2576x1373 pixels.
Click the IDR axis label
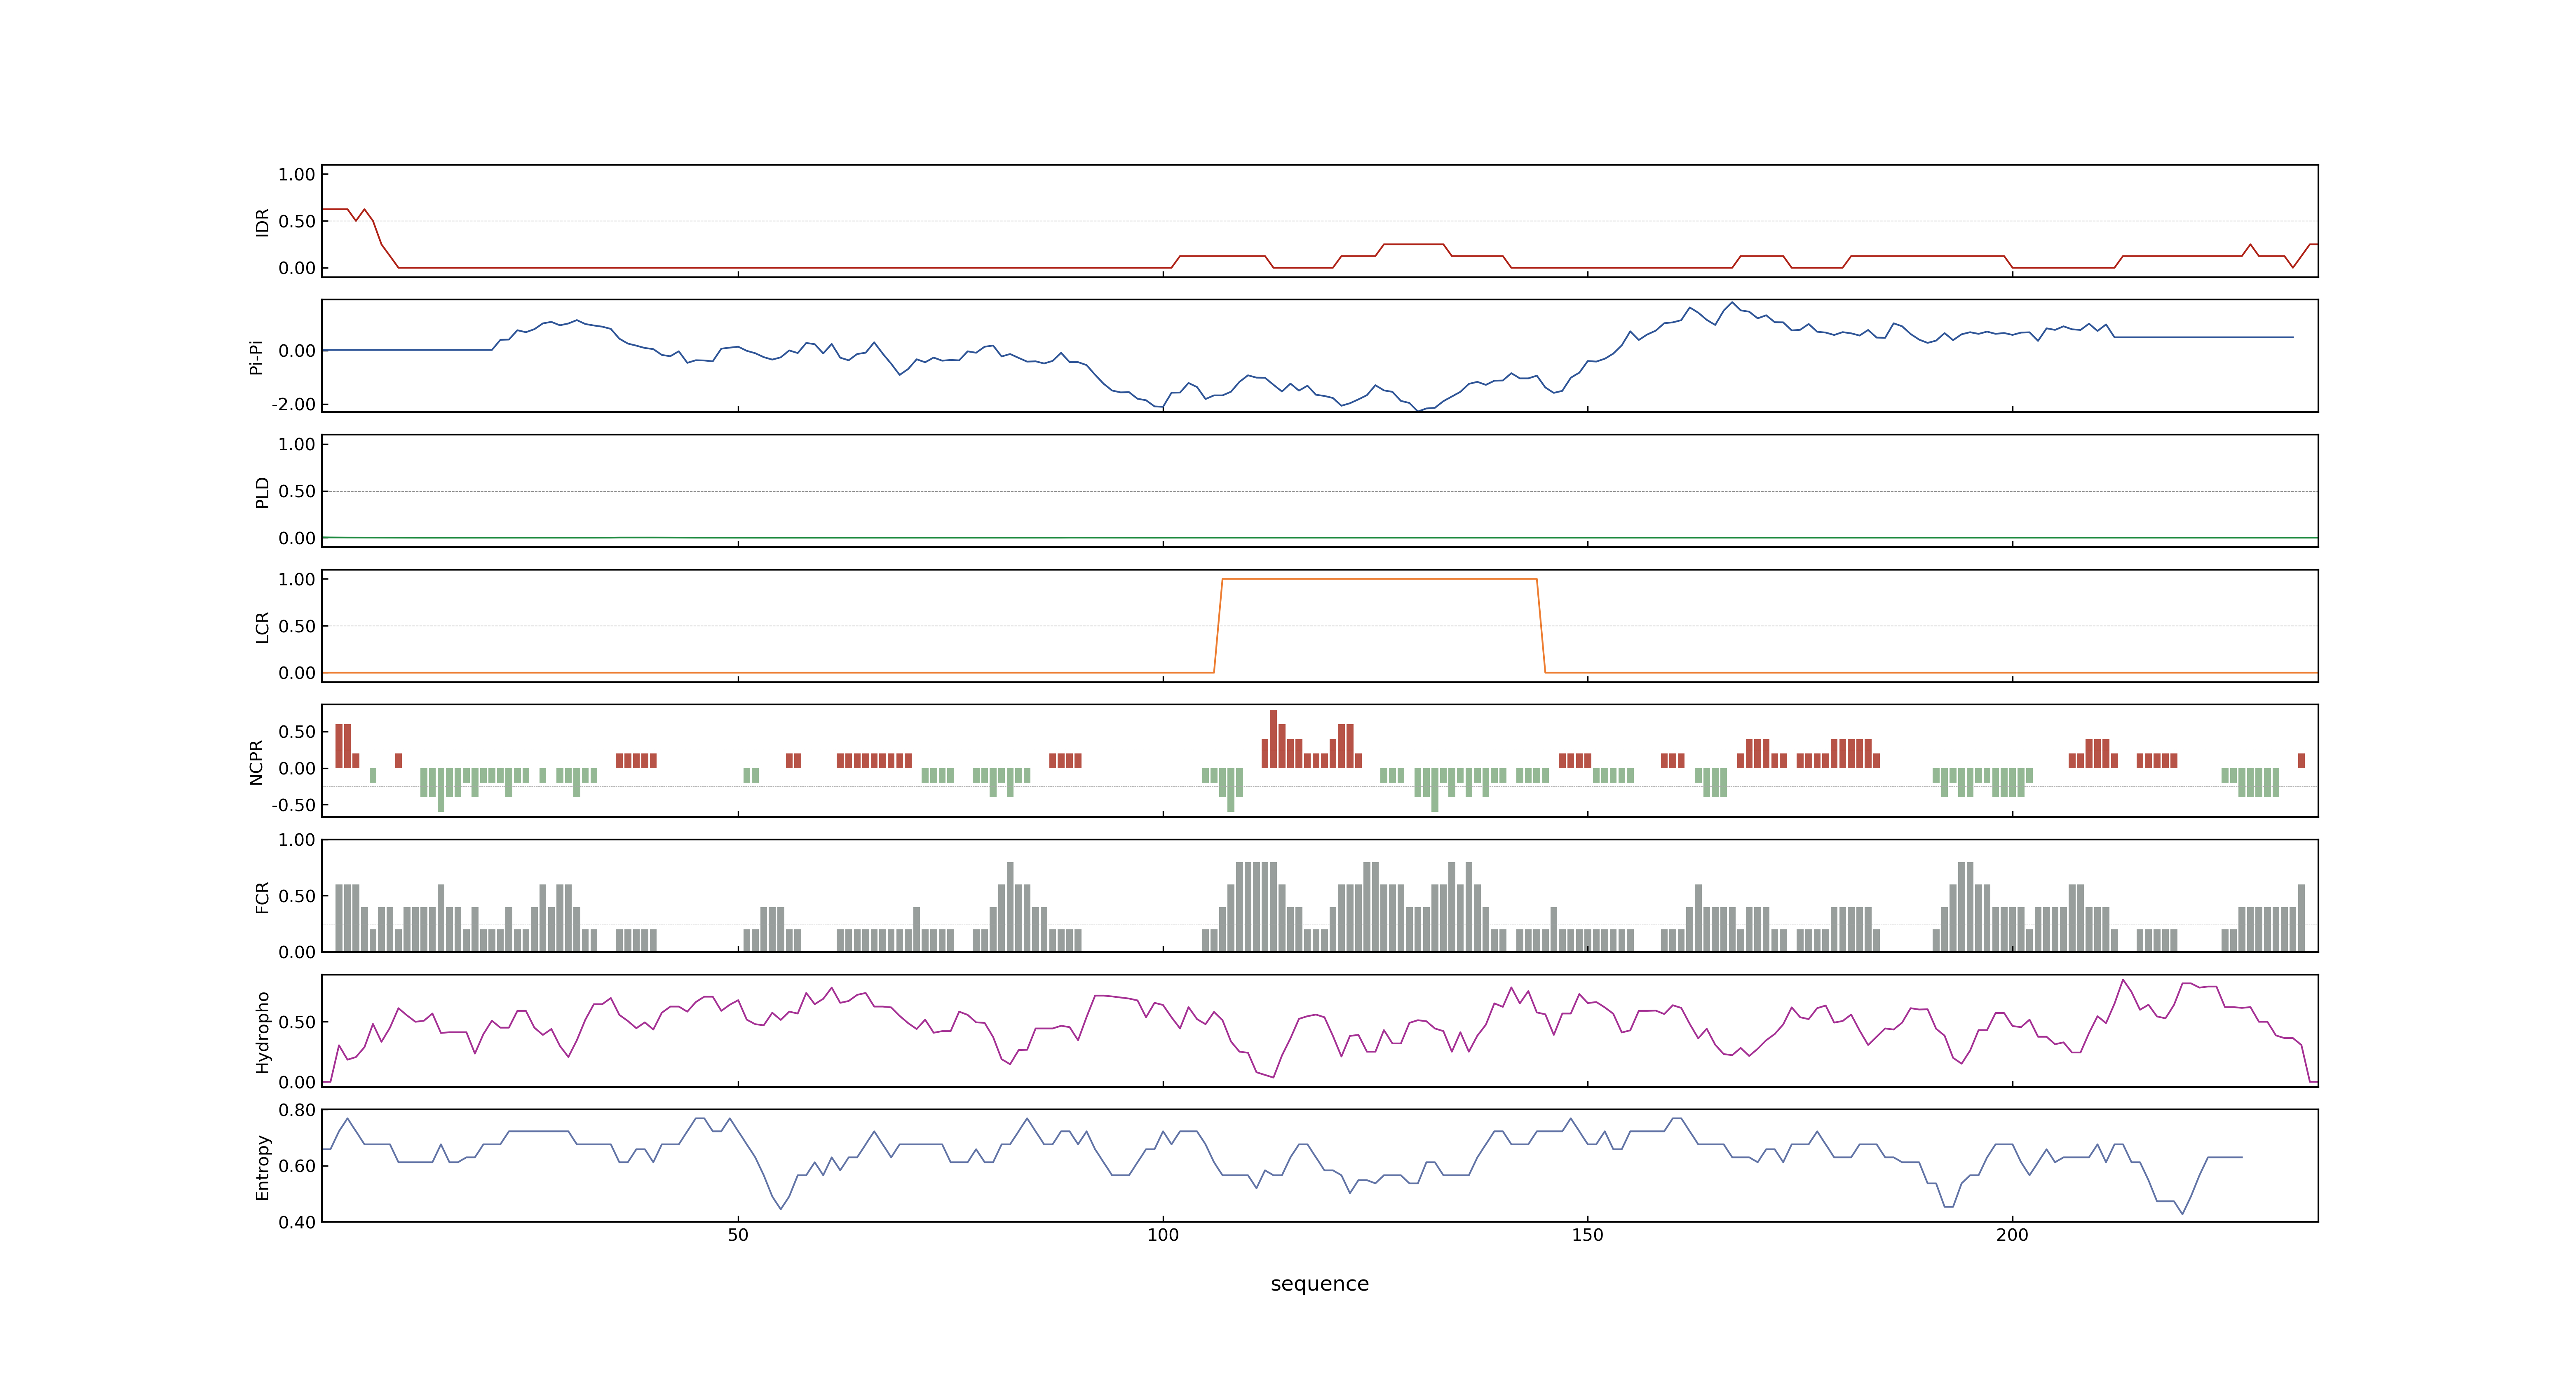tap(262, 222)
